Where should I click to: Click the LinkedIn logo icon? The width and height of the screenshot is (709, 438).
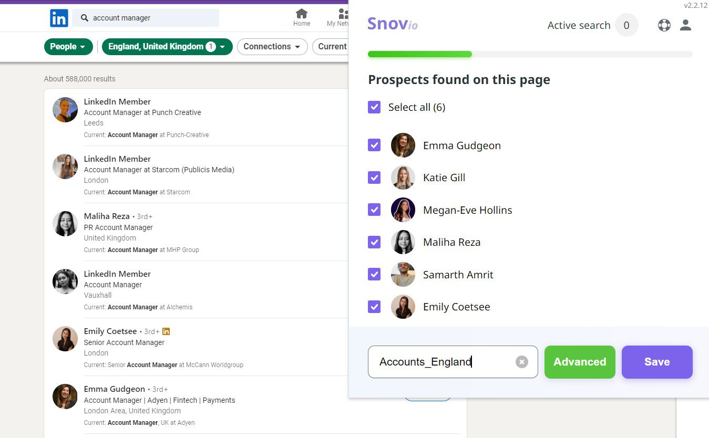click(59, 18)
